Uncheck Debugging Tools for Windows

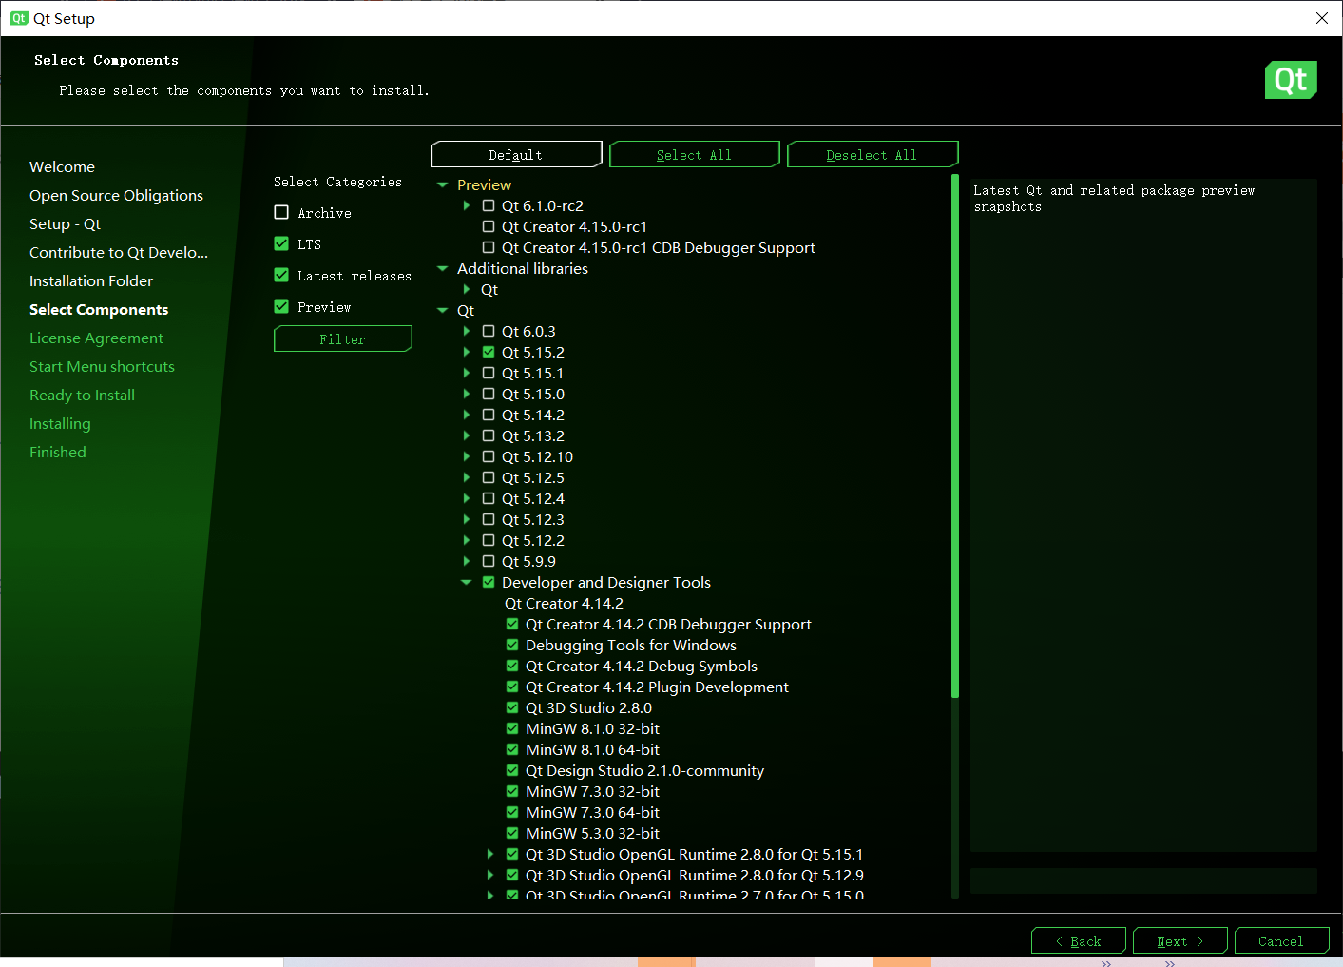512,645
